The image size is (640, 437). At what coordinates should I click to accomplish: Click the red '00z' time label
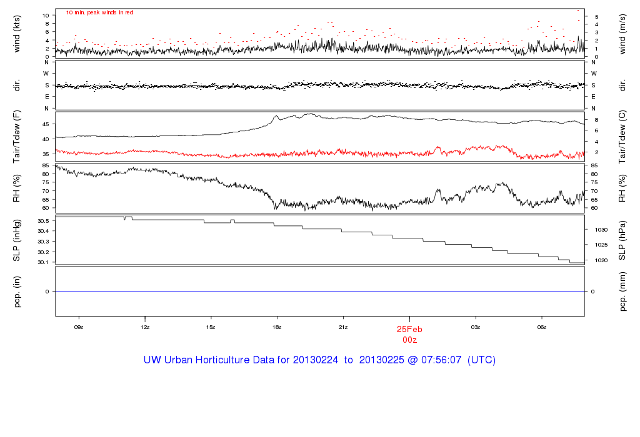click(x=409, y=340)
